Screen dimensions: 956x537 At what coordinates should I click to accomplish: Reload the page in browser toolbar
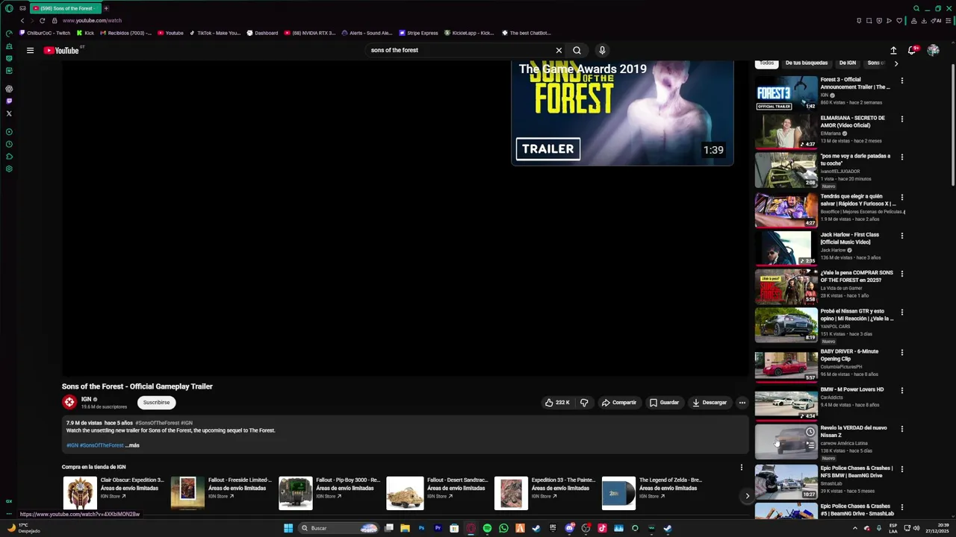42,20
